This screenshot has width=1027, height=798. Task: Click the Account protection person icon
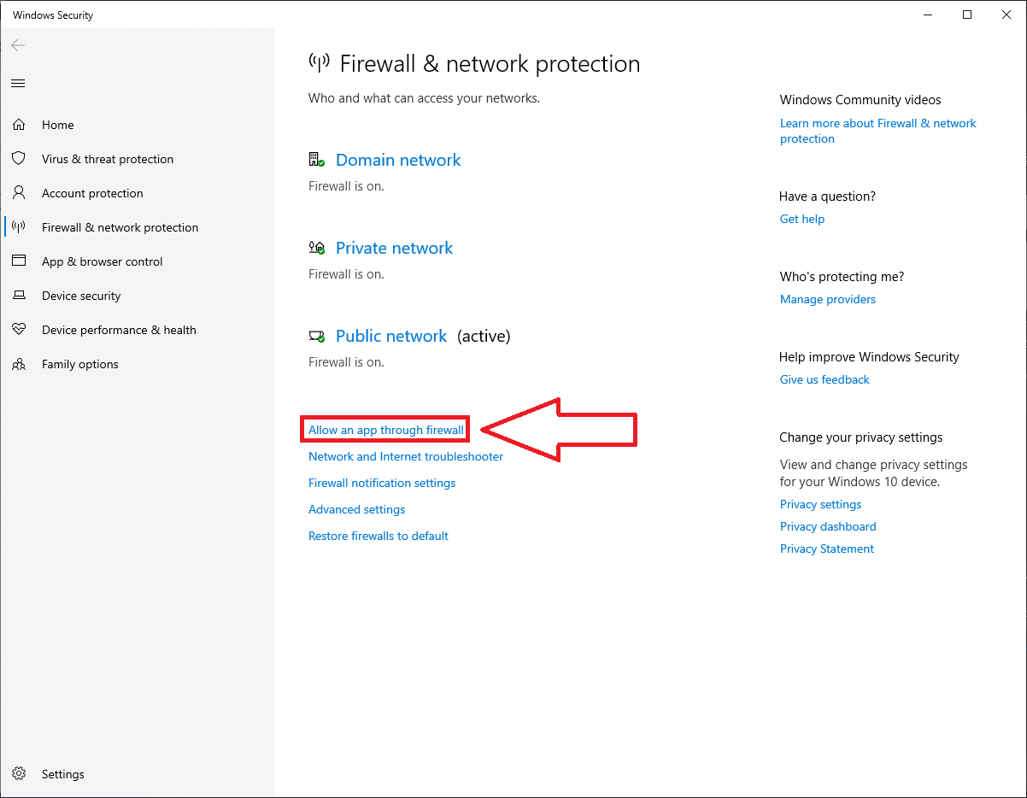click(19, 193)
